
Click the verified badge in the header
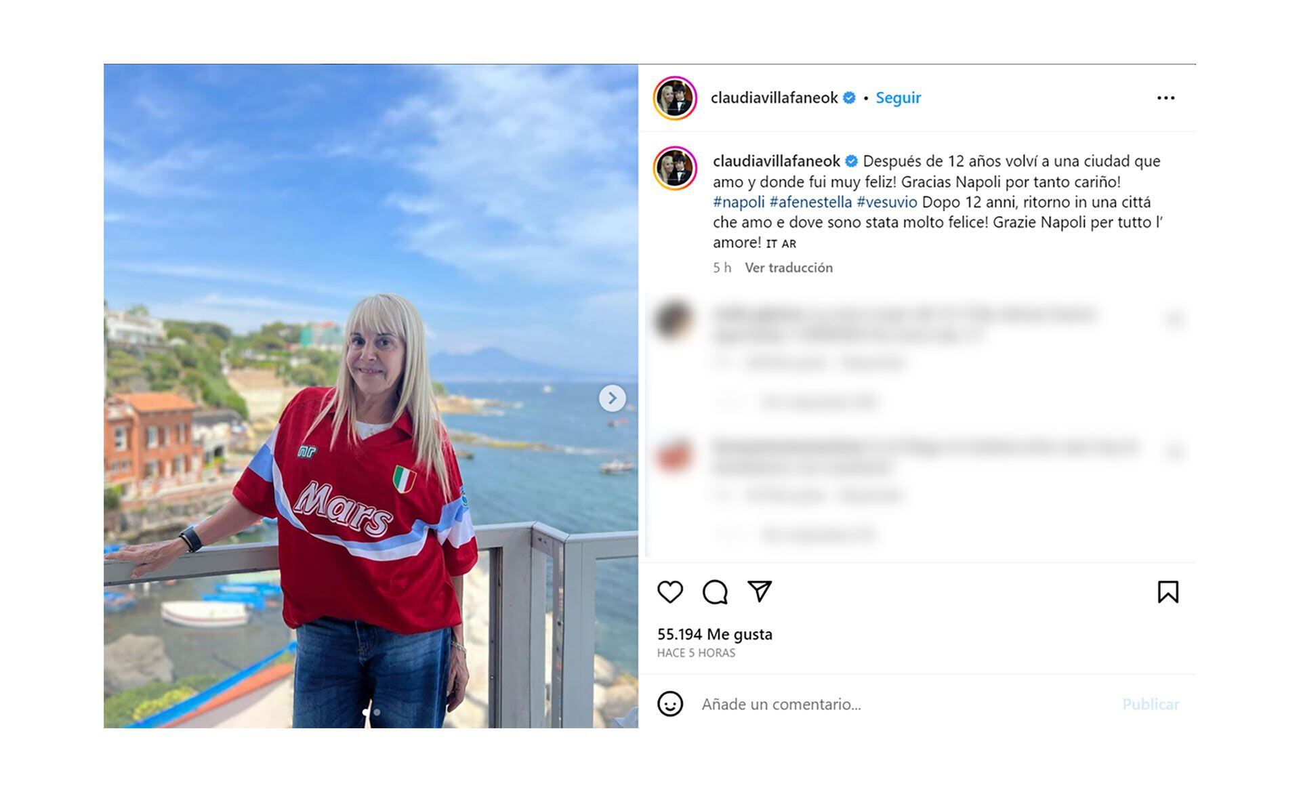[x=849, y=98]
